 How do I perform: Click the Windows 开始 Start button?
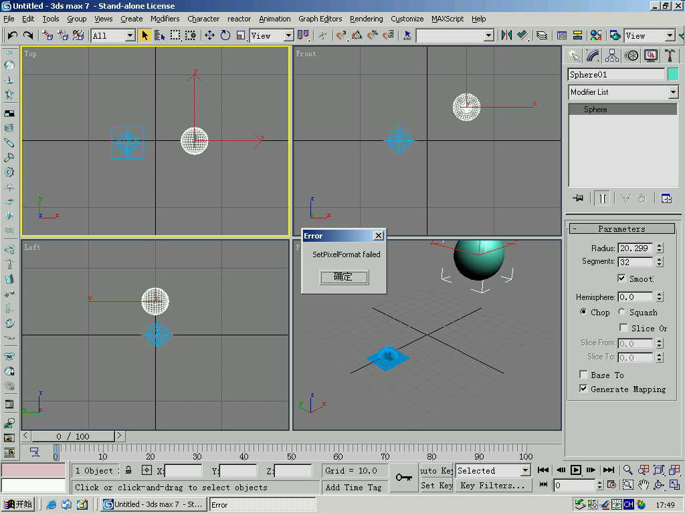[x=18, y=504]
